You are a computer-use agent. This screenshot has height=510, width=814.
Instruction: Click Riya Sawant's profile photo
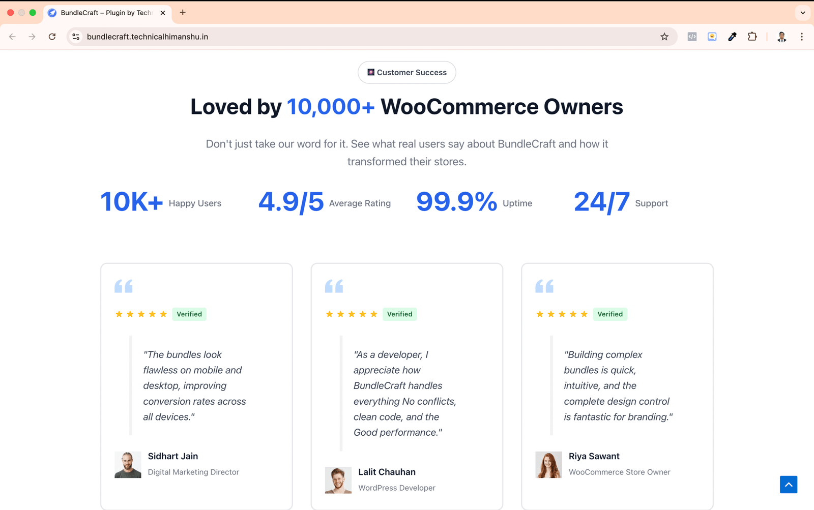[x=548, y=465]
